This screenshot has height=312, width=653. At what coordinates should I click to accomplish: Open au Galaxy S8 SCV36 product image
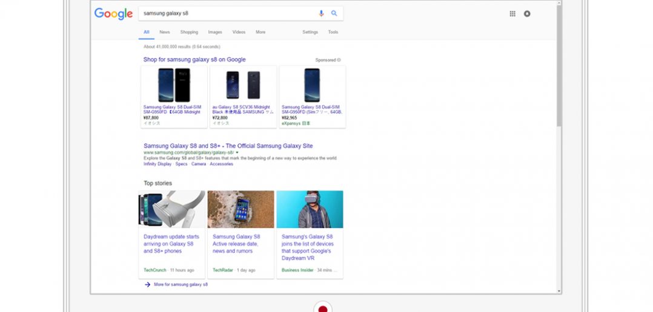pos(244,85)
